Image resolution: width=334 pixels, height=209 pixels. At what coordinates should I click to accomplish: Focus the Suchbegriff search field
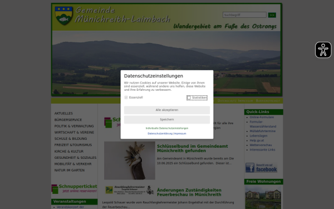pyautogui.click(x=244, y=15)
